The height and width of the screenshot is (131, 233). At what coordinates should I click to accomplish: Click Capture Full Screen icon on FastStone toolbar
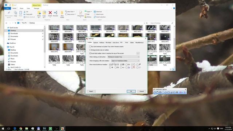click(x=169, y=92)
